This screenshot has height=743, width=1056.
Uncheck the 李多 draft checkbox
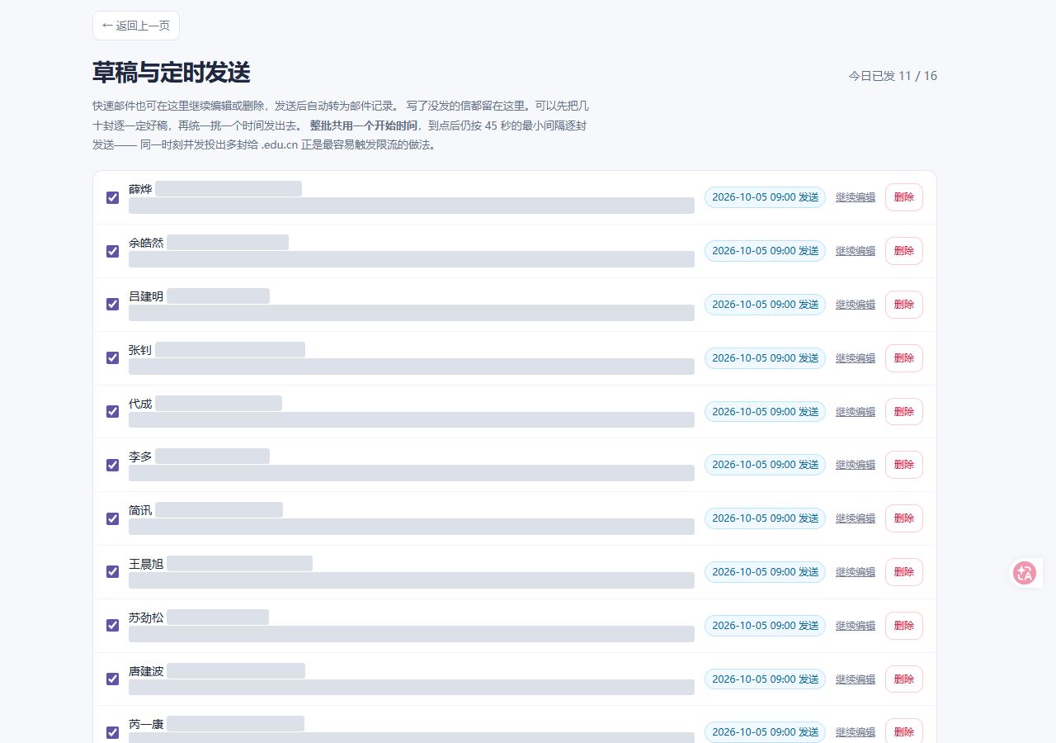pos(113,465)
